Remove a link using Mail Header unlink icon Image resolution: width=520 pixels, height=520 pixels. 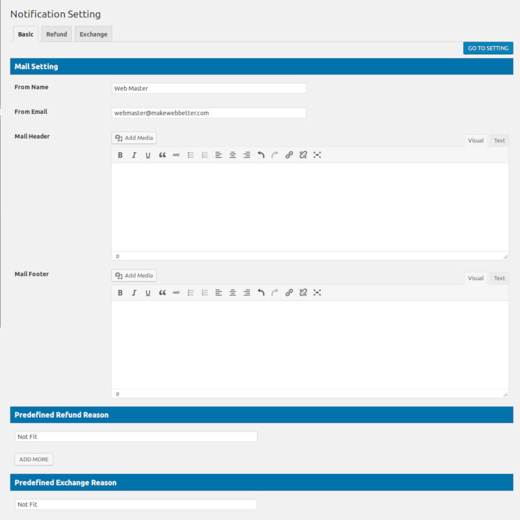coord(303,154)
